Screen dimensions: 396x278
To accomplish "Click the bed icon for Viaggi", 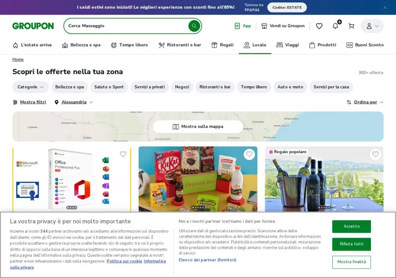I will coord(280,45).
